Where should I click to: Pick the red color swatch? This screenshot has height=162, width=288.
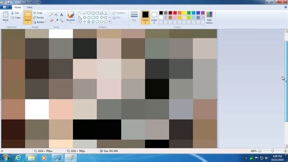(175, 13)
